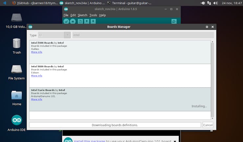Select the Intel i686 Boards entry
The width and height of the screenshot is (243, 142).
[x=120, y=76]
